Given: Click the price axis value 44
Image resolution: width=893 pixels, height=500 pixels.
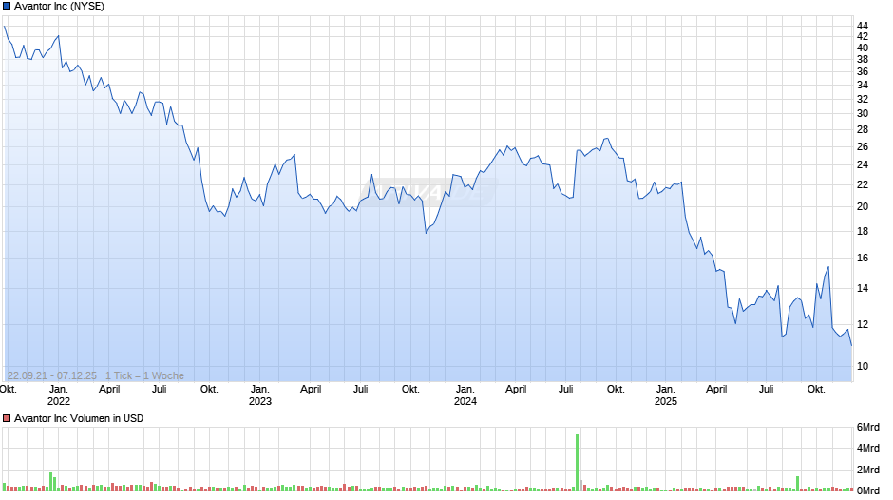Looking at the screenshot, I should click(863, 26).
